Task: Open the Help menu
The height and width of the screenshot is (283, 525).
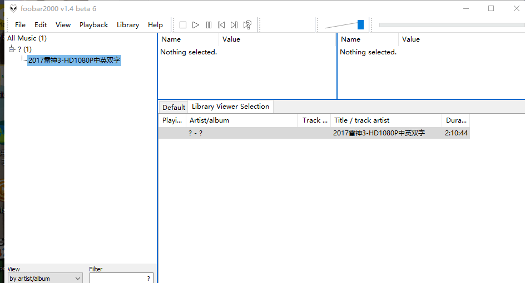Action: click(155, 25)
